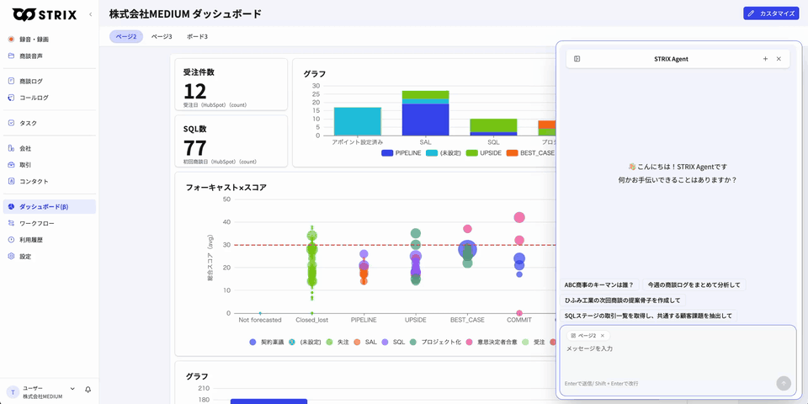Viewport: 808px width, 404px height.
Task: Close the STRIX Agent panel
Action: [x=779, y=59]
